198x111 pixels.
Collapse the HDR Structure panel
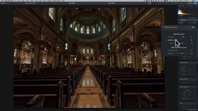coord(163,27)
